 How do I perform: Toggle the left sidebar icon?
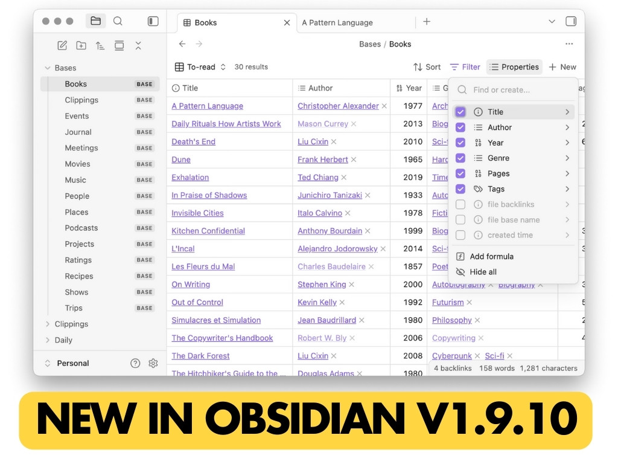pos(153,21)
